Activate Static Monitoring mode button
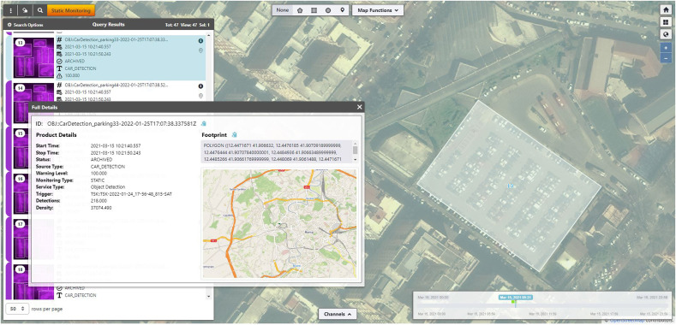676x325 pixels. coord(71,10)
